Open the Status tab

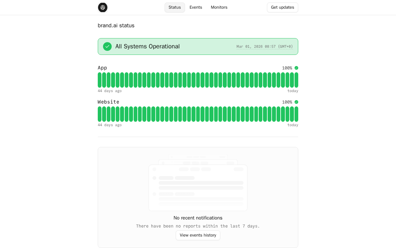pos(175,7)
